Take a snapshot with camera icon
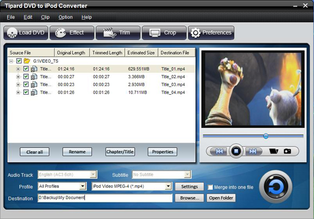 click(x=287, y=151)
